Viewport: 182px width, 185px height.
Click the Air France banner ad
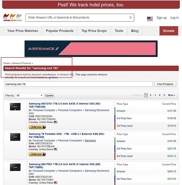(x=91, y=49)
